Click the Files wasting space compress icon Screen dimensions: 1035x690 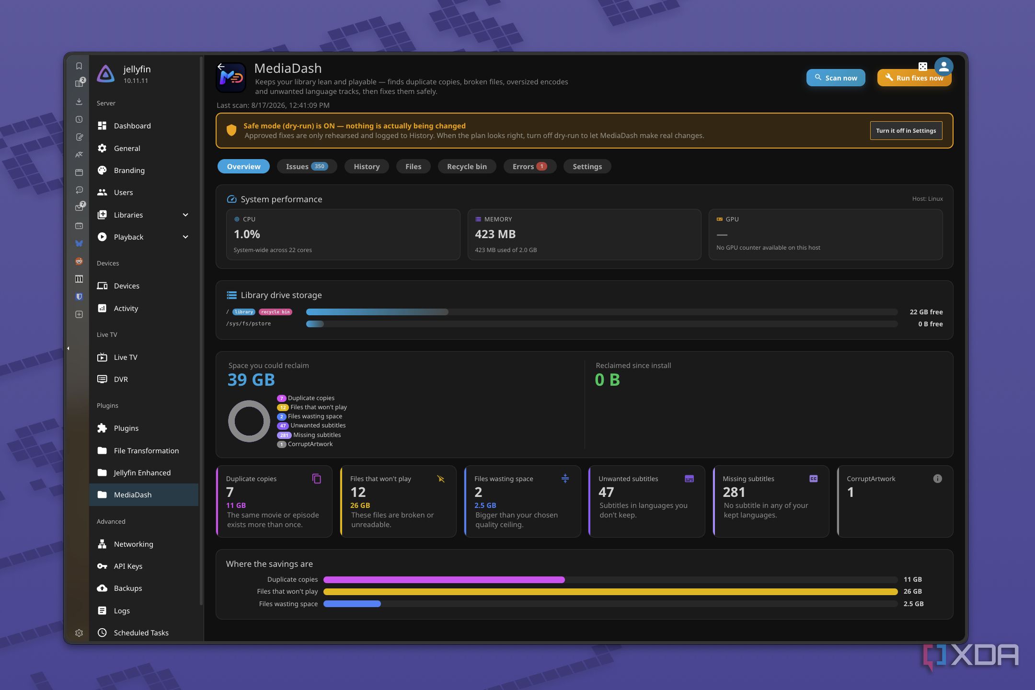[x=565, y=479]
